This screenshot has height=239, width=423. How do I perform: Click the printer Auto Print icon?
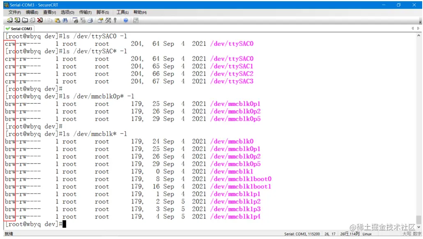coord(90,20)
